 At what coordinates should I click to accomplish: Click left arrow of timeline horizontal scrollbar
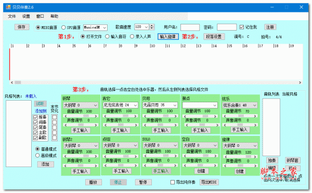pyautogui.click(x=12, y=82)
